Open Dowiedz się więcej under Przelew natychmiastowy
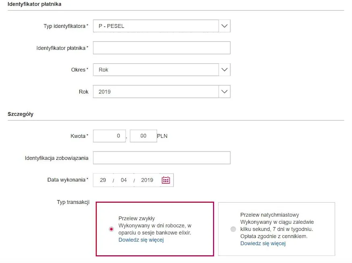Viewport: 352px width, 263px height. coord(263,244)
